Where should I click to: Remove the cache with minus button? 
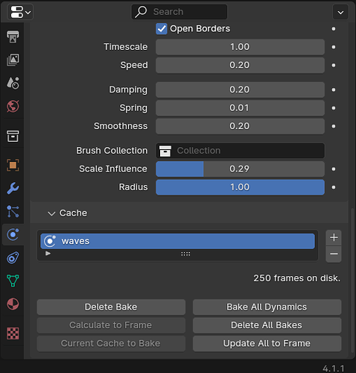click(x=334, y=254)
